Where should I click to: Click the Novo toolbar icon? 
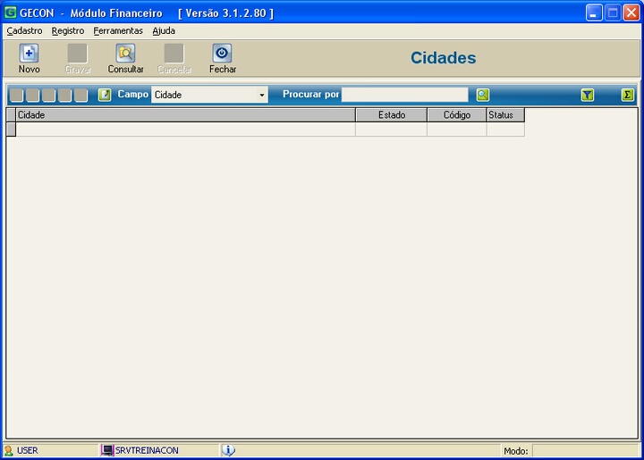pyautogui.click(x=29, y=54)
